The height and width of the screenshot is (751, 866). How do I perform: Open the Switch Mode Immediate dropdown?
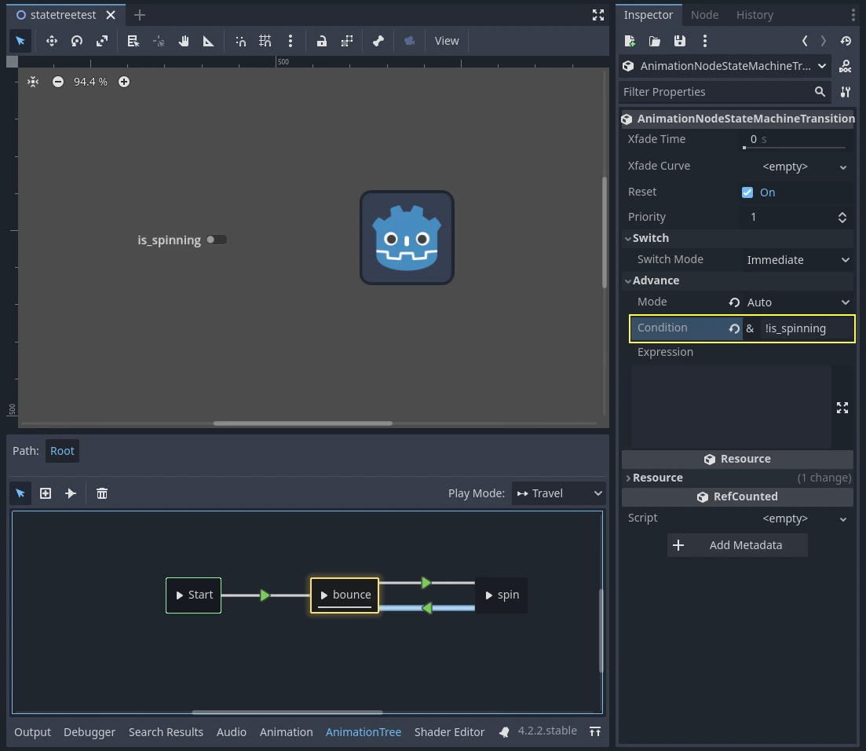pyautogui.click(x=798, y=260)
